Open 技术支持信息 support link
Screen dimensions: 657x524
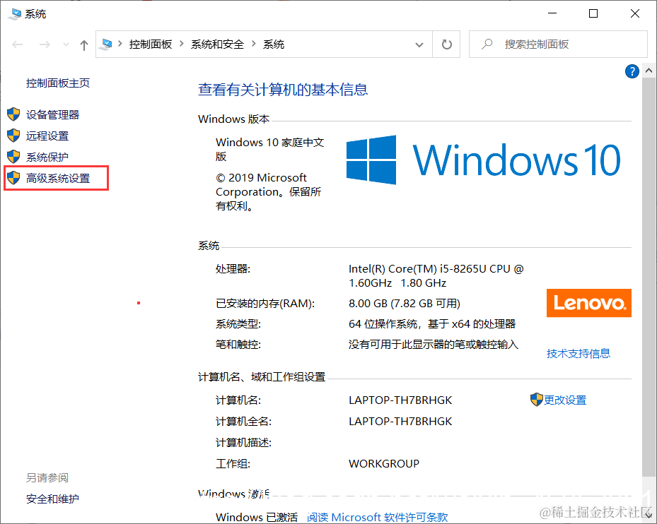click(578, 354)
